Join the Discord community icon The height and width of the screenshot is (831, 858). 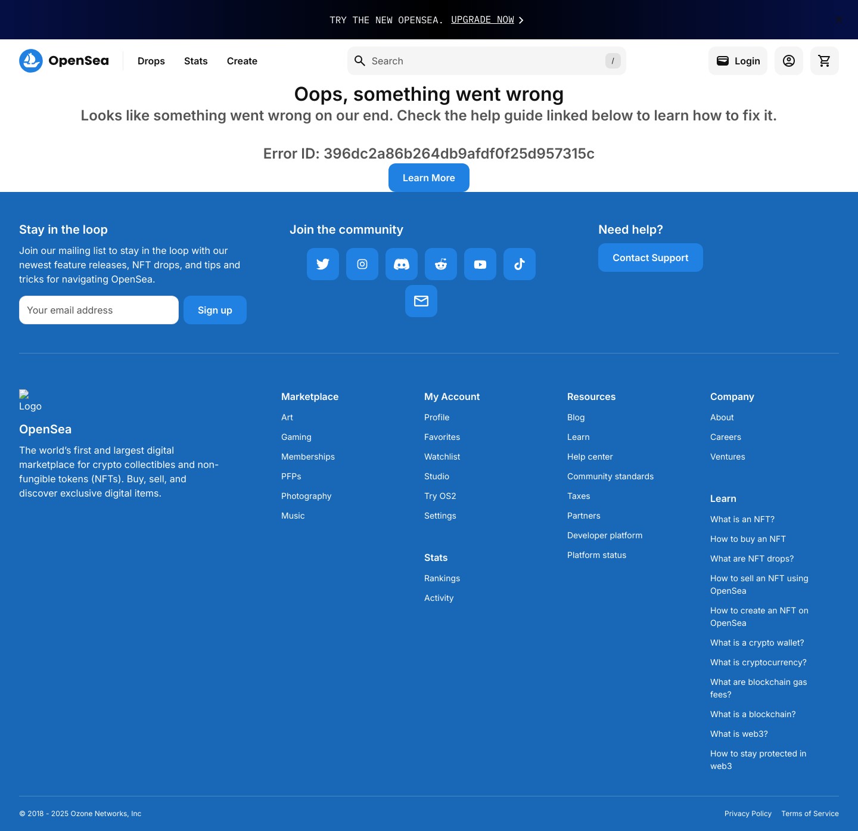(x=402, y=264)
